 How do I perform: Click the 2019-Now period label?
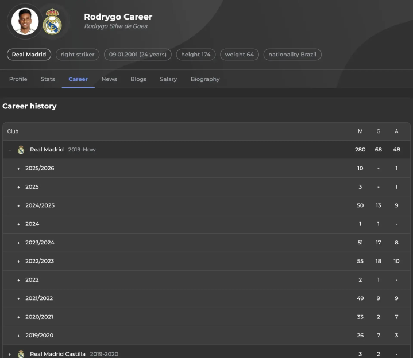(x=82, y=150)
